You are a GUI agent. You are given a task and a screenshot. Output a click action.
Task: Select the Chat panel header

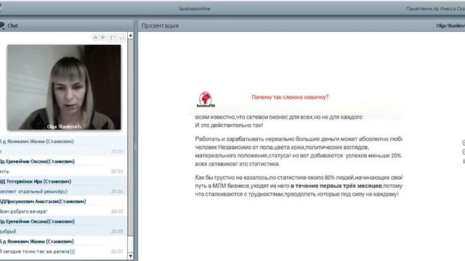[67, 26]
